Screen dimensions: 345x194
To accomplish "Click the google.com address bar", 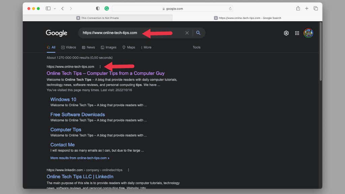I will coord(172,8).
